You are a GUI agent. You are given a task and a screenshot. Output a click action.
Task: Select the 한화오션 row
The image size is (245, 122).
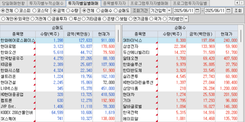(58, 52)
